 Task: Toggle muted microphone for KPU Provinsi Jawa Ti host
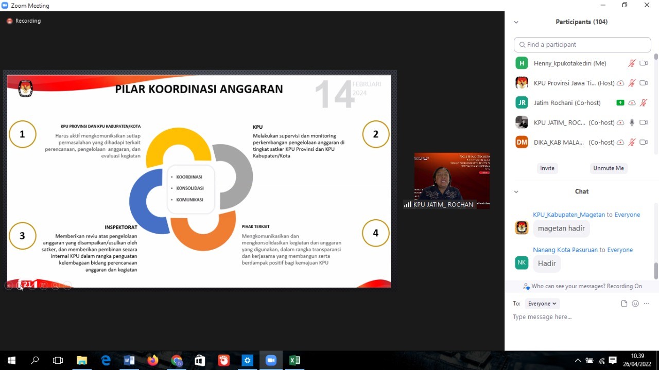coord(632,83)
